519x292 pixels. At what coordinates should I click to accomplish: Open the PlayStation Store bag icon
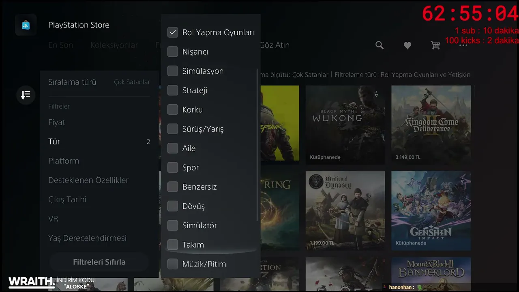pos(26,25)
